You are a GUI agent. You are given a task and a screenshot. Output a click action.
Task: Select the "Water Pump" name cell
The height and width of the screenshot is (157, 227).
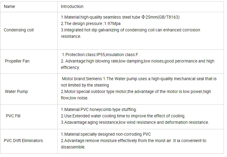click(16, 91)
